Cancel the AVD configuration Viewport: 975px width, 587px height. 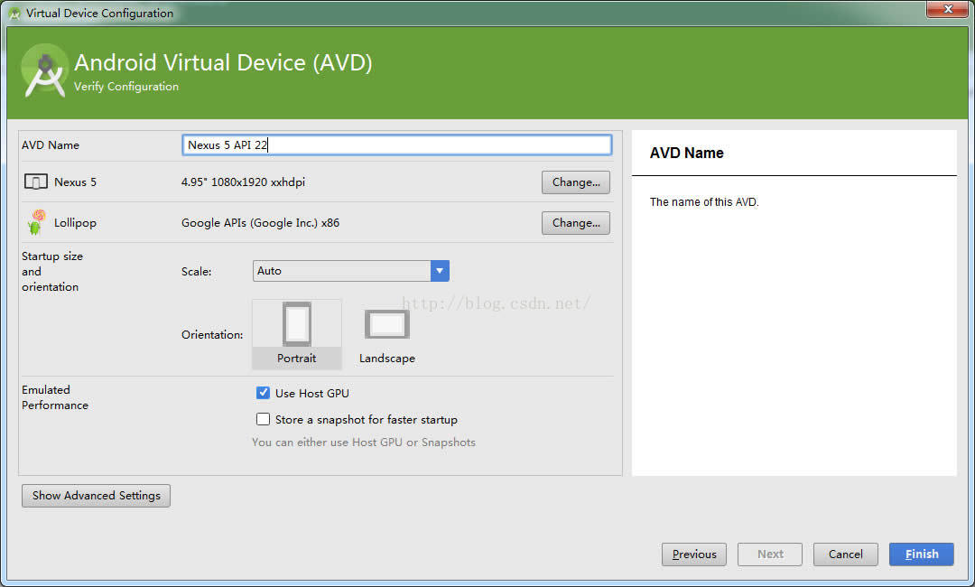coord(846,554)
